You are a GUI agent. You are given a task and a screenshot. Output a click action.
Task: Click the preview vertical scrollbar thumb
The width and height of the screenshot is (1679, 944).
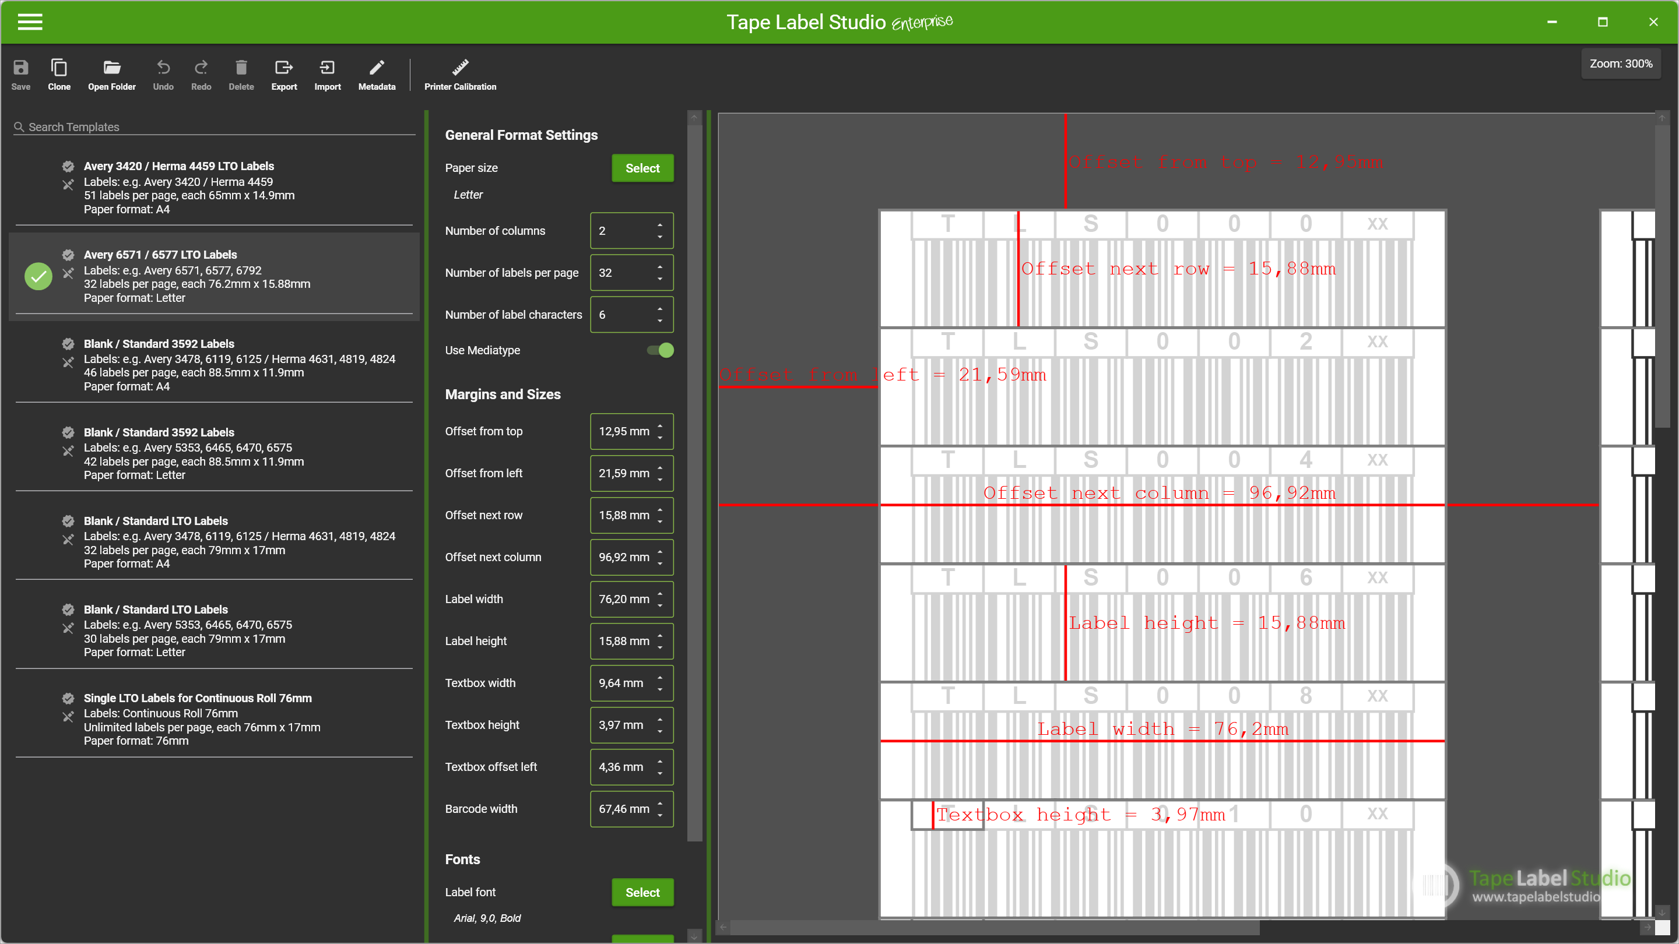coord(1662,276)
